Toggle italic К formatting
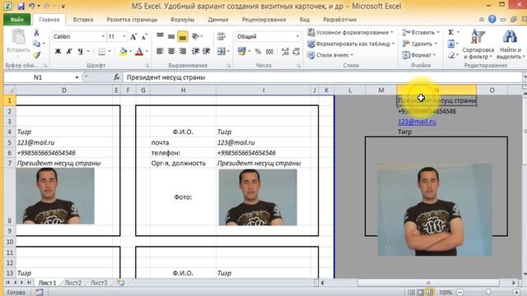The width and height of the screenshot is (527, 296). (69, 51)
